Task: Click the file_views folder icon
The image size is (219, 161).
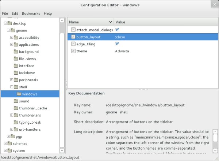Action: point(16,59)
